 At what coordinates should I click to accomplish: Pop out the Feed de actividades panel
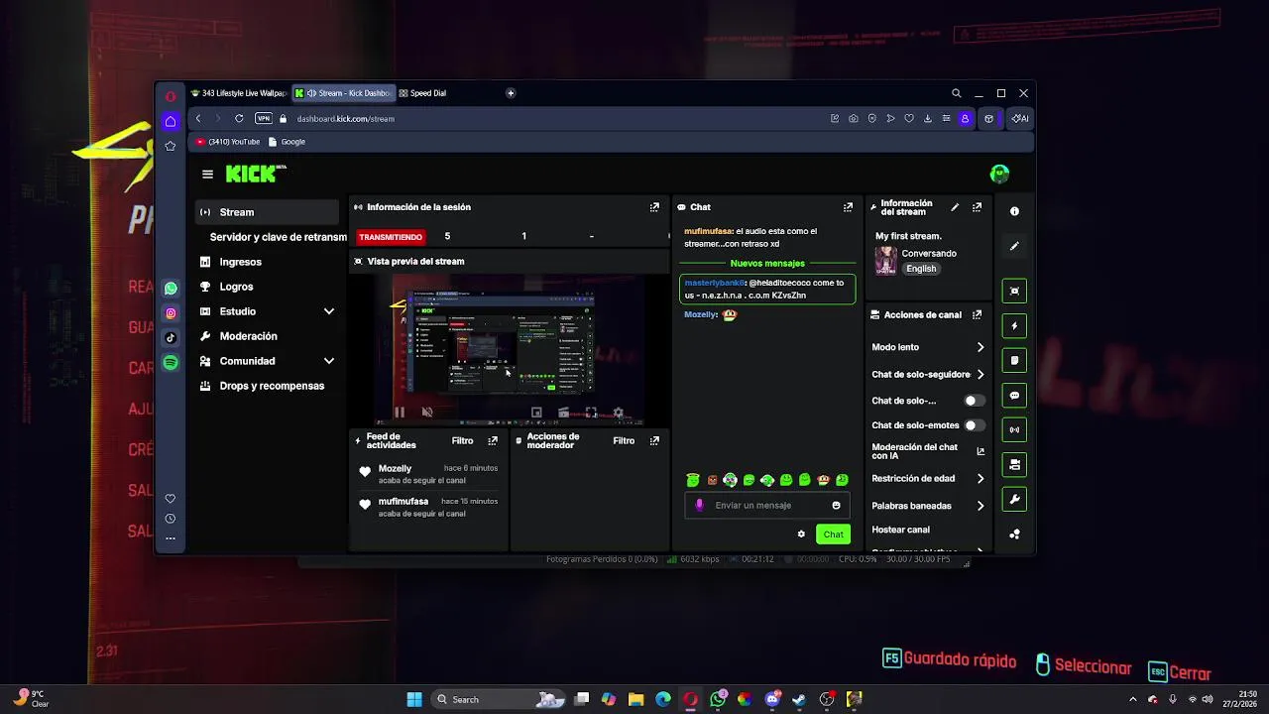(493, 441)
